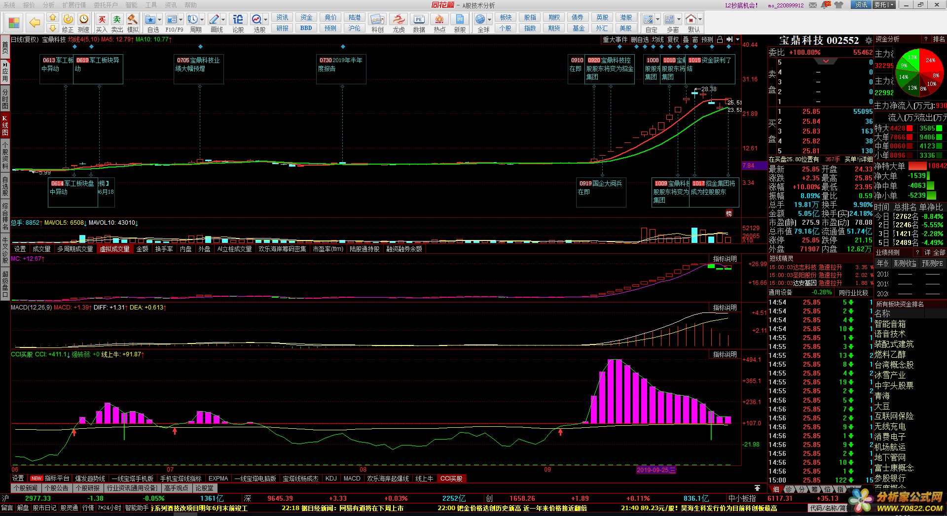
Task: Open the F10/F9 company info icon
Action: (172, 20)
